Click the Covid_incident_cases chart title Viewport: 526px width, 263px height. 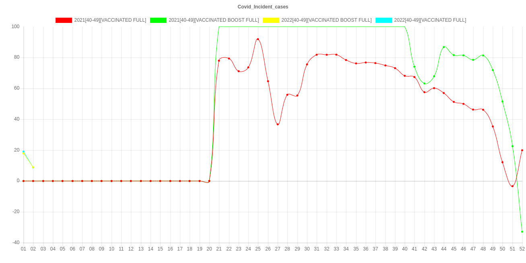pos(263,7)
